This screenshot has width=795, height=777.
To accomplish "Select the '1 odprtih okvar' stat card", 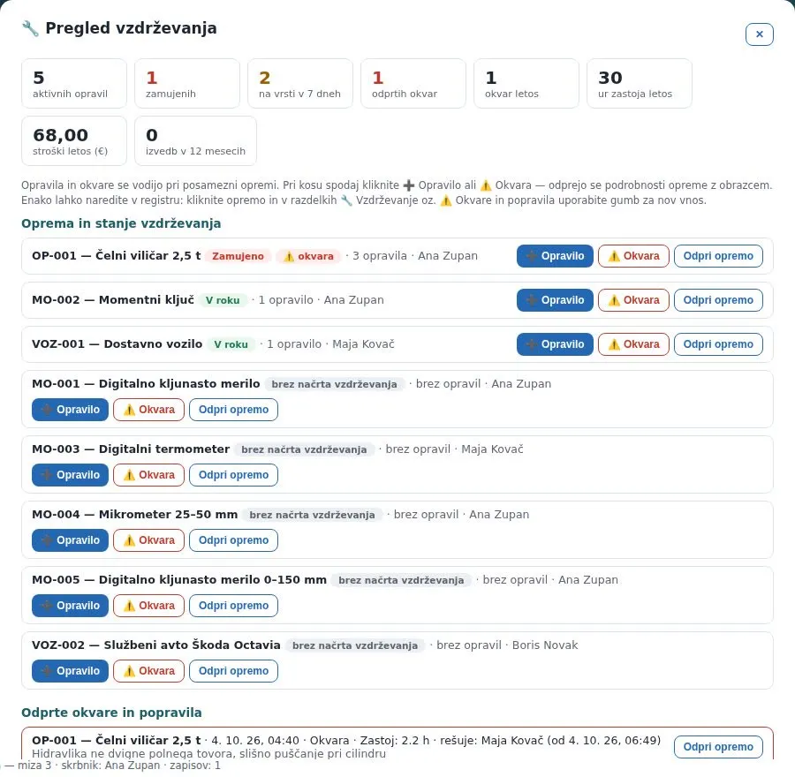I will click(413, 84).
